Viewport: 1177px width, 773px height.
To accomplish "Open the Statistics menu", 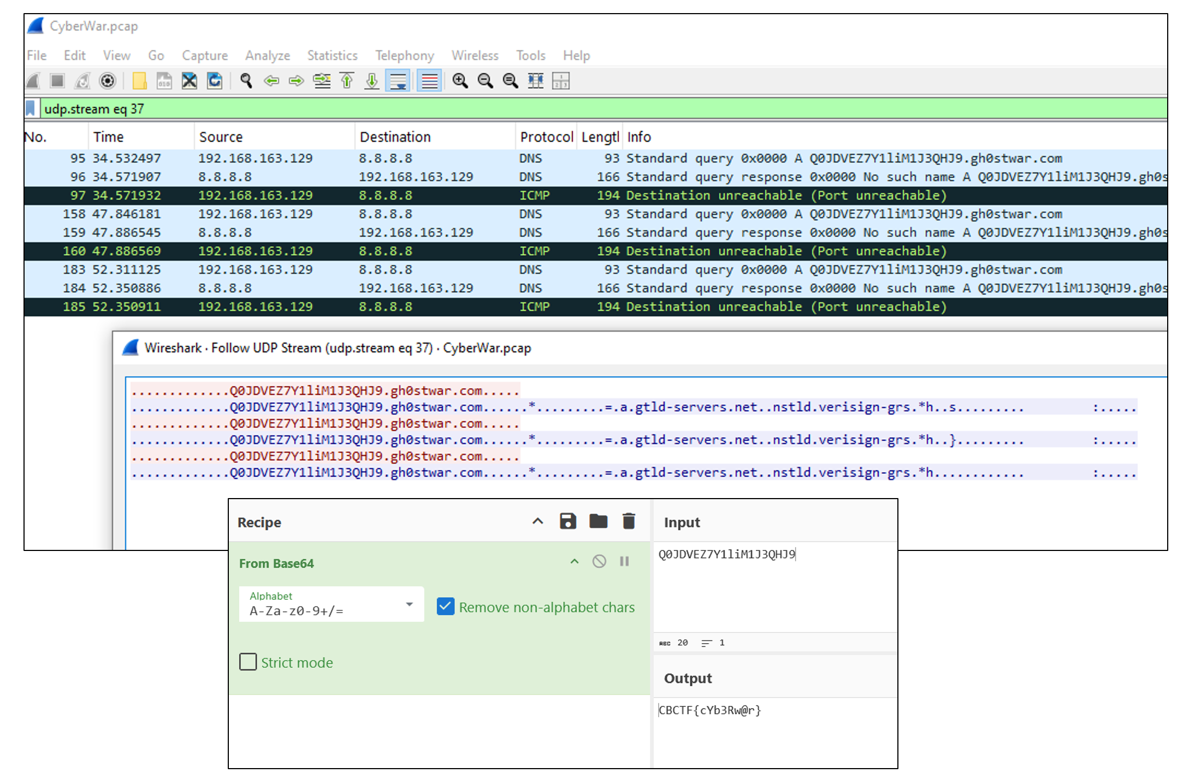I will pos(332,56).
